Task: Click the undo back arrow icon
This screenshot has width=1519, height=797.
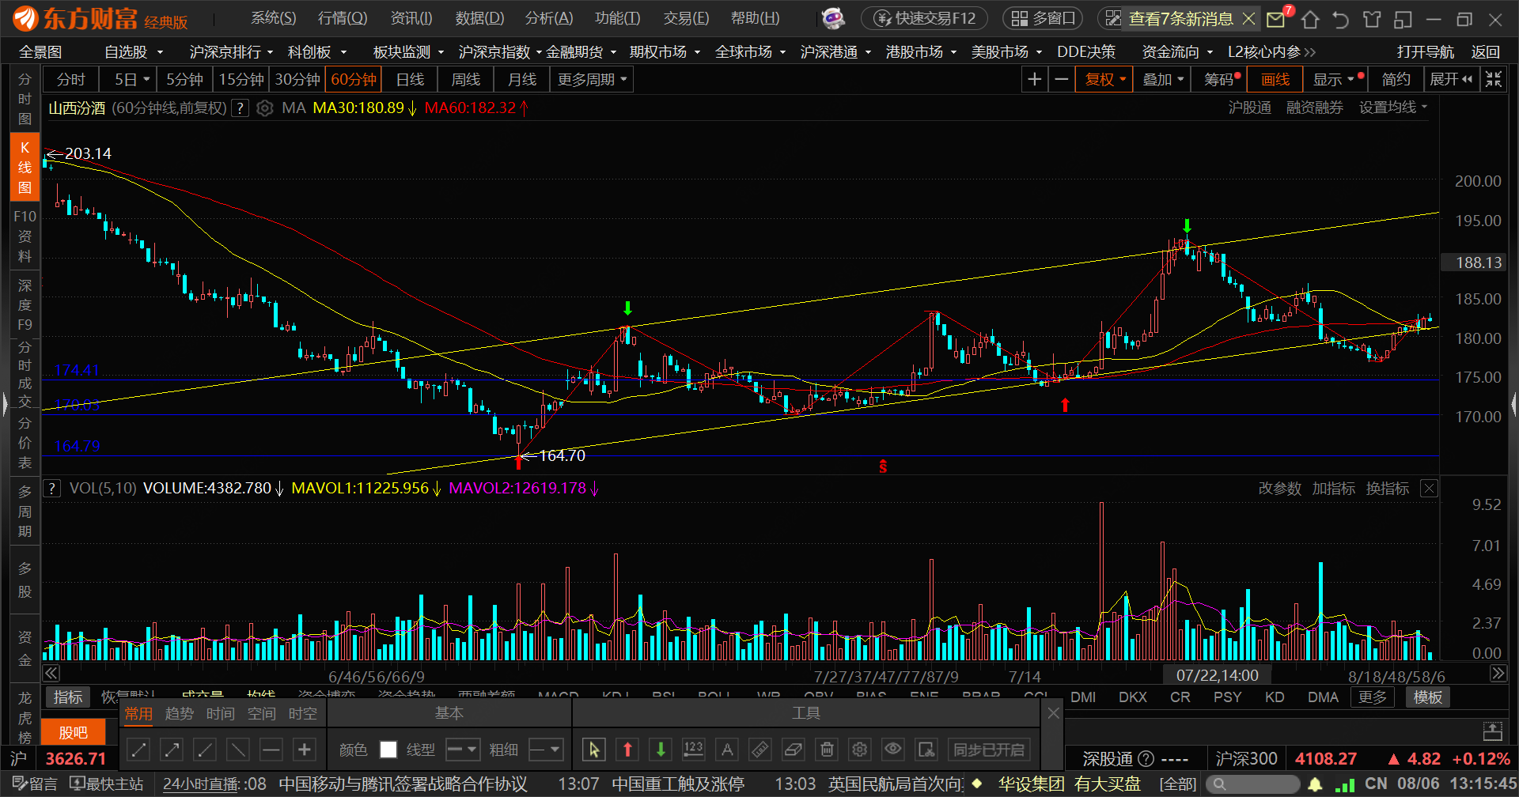Action: (x=1340, y=19)
